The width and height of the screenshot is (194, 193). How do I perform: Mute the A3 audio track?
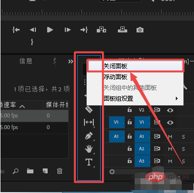tap(170, 162)
